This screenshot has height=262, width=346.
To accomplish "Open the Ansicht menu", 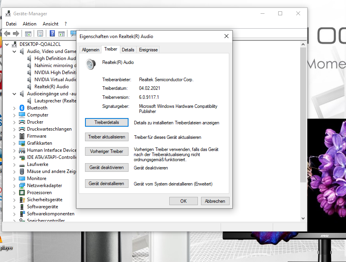I will [x=51, y=24].
